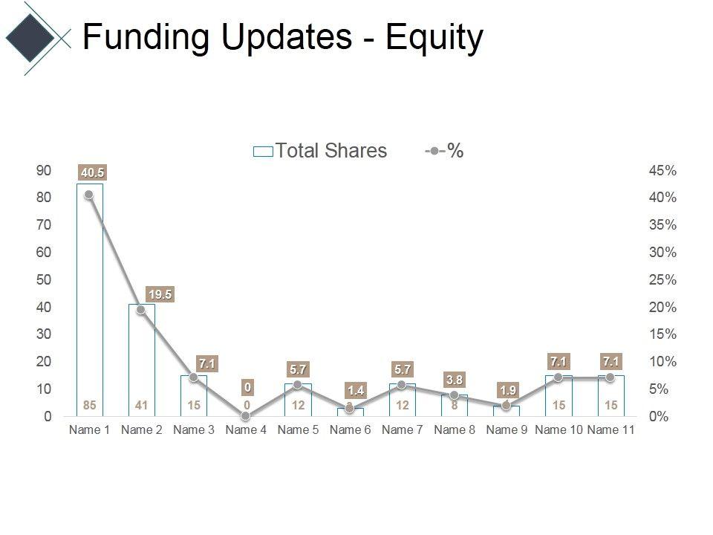713x535 pixels.
Task: Click the % line legend marker
Action: 434,152
